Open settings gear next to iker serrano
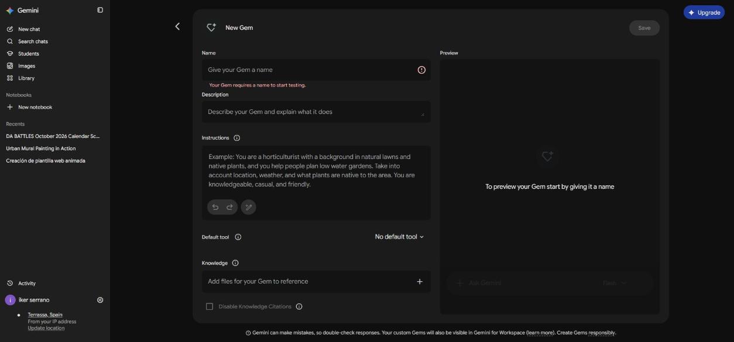 [100, 300]
